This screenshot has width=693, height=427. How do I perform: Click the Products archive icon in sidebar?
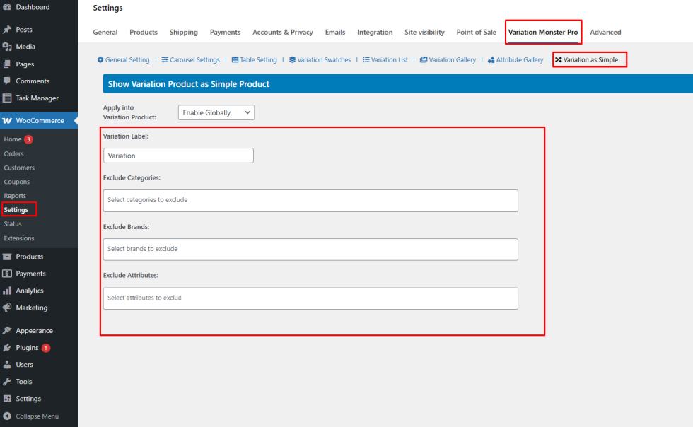6,257
